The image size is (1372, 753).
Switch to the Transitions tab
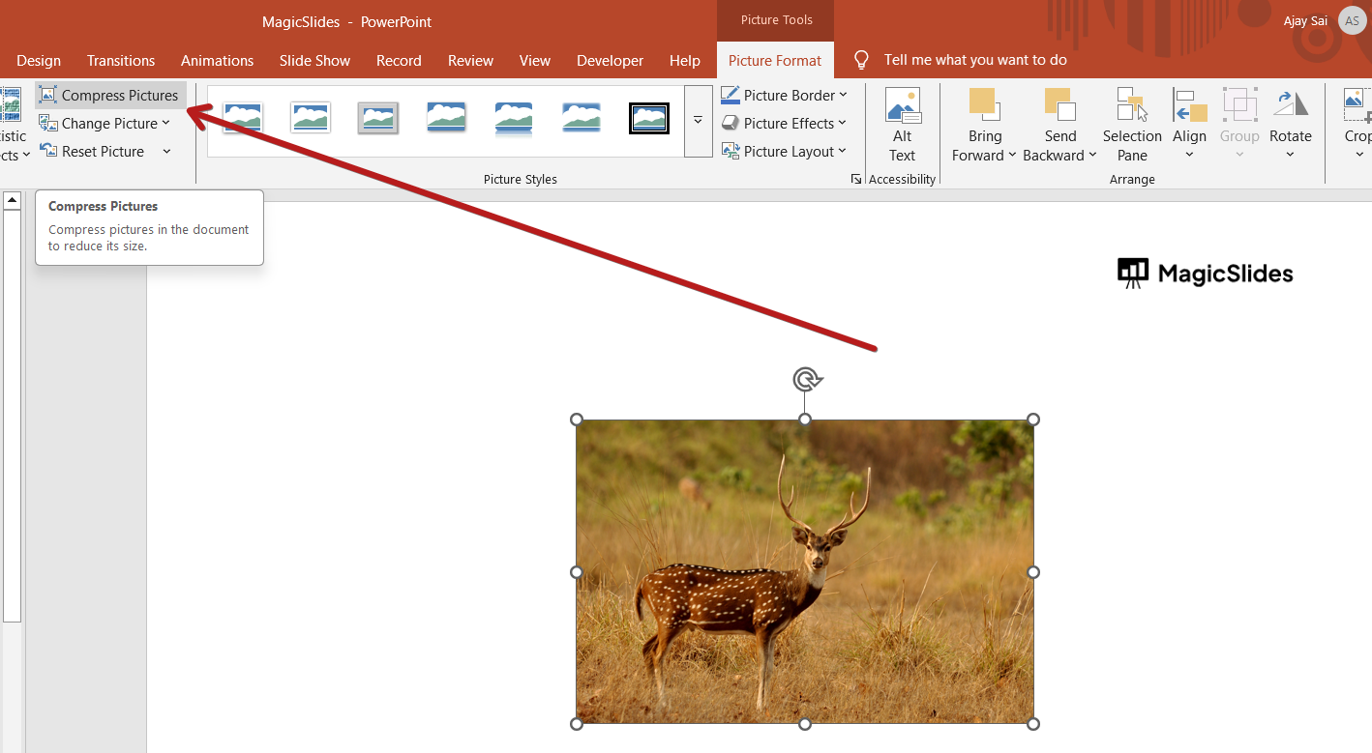[121, 60]
